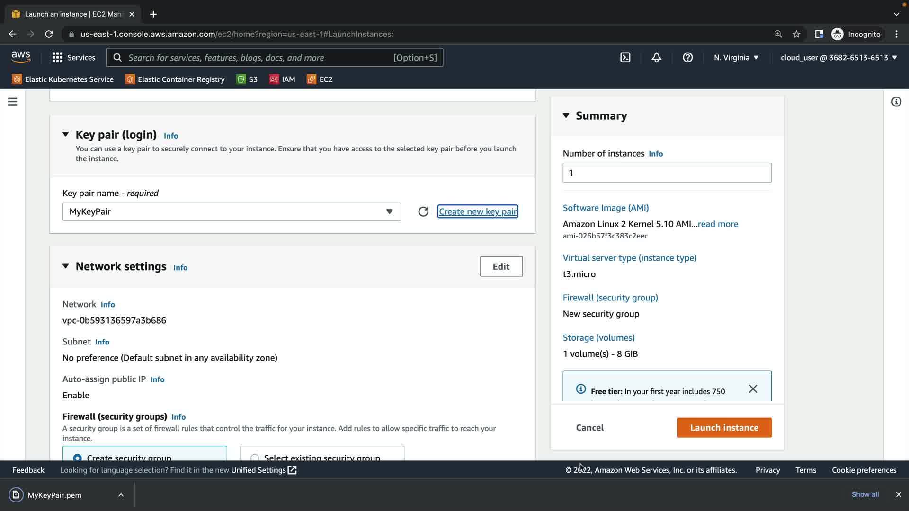The width and height of the screenshot is (909, 511).
Task: Open the MyKeyPair key pair dropdown
Action: (232, 211)
